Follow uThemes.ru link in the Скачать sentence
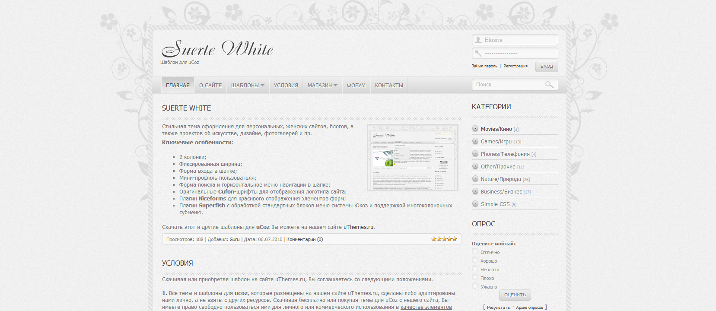 tap(358, 227)
